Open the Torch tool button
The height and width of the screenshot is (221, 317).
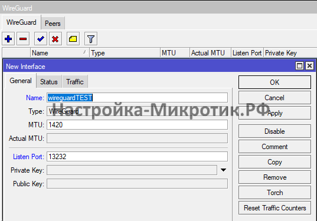[x=274, y=193]
